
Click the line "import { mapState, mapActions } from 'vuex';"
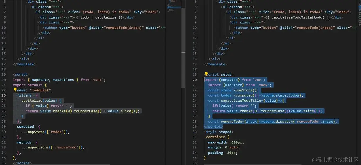point(59,80)
